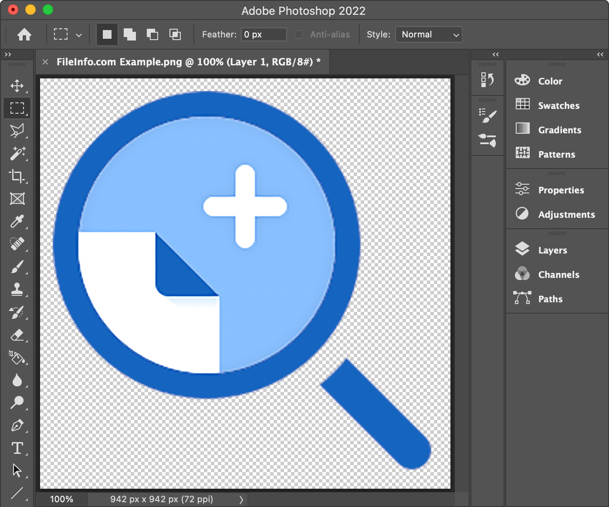Select the Lasso tool
This screenshot has height=507, width=609.
(x=17, y=131)
